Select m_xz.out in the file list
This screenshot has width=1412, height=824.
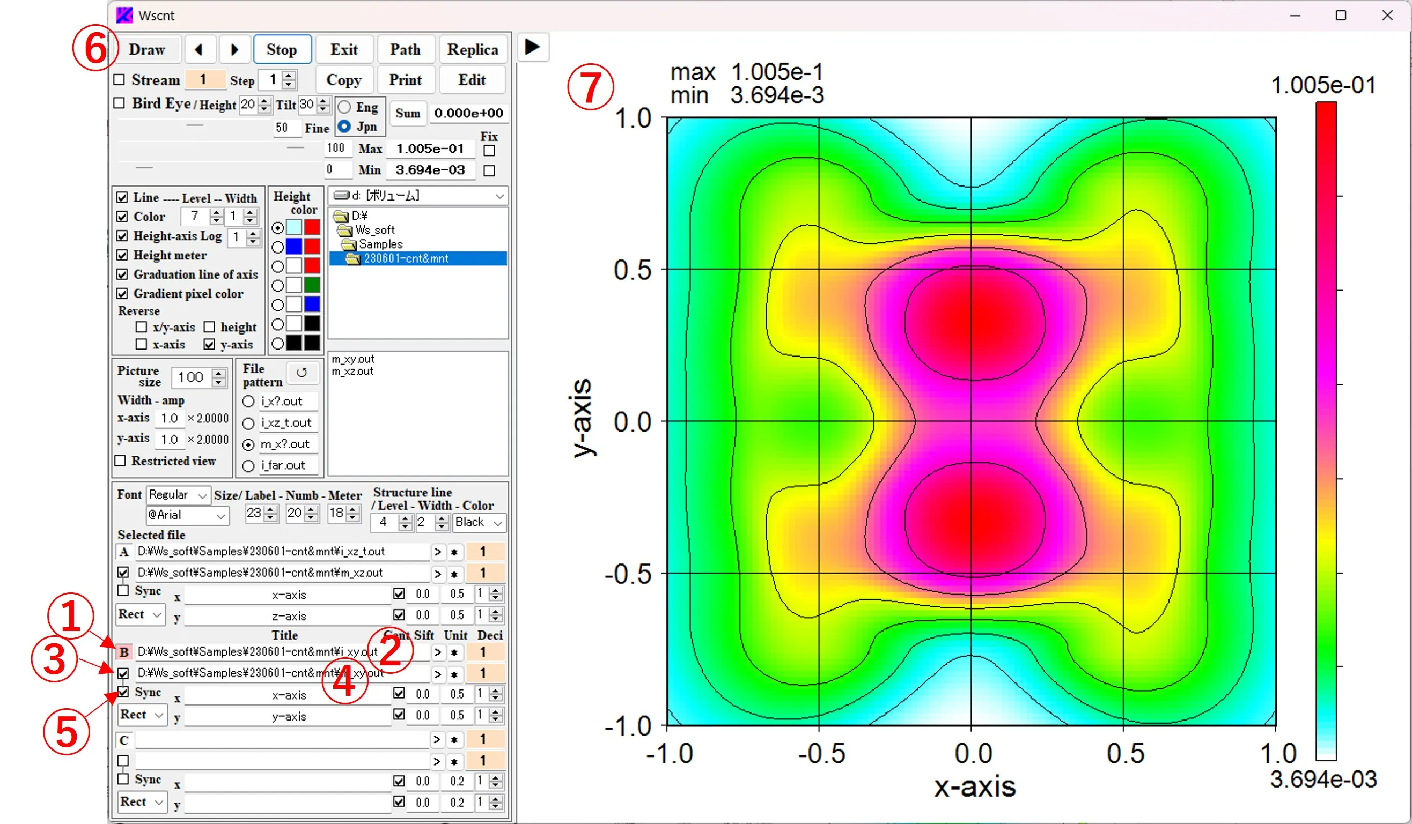pyautogui.click(x=352, y=371)
